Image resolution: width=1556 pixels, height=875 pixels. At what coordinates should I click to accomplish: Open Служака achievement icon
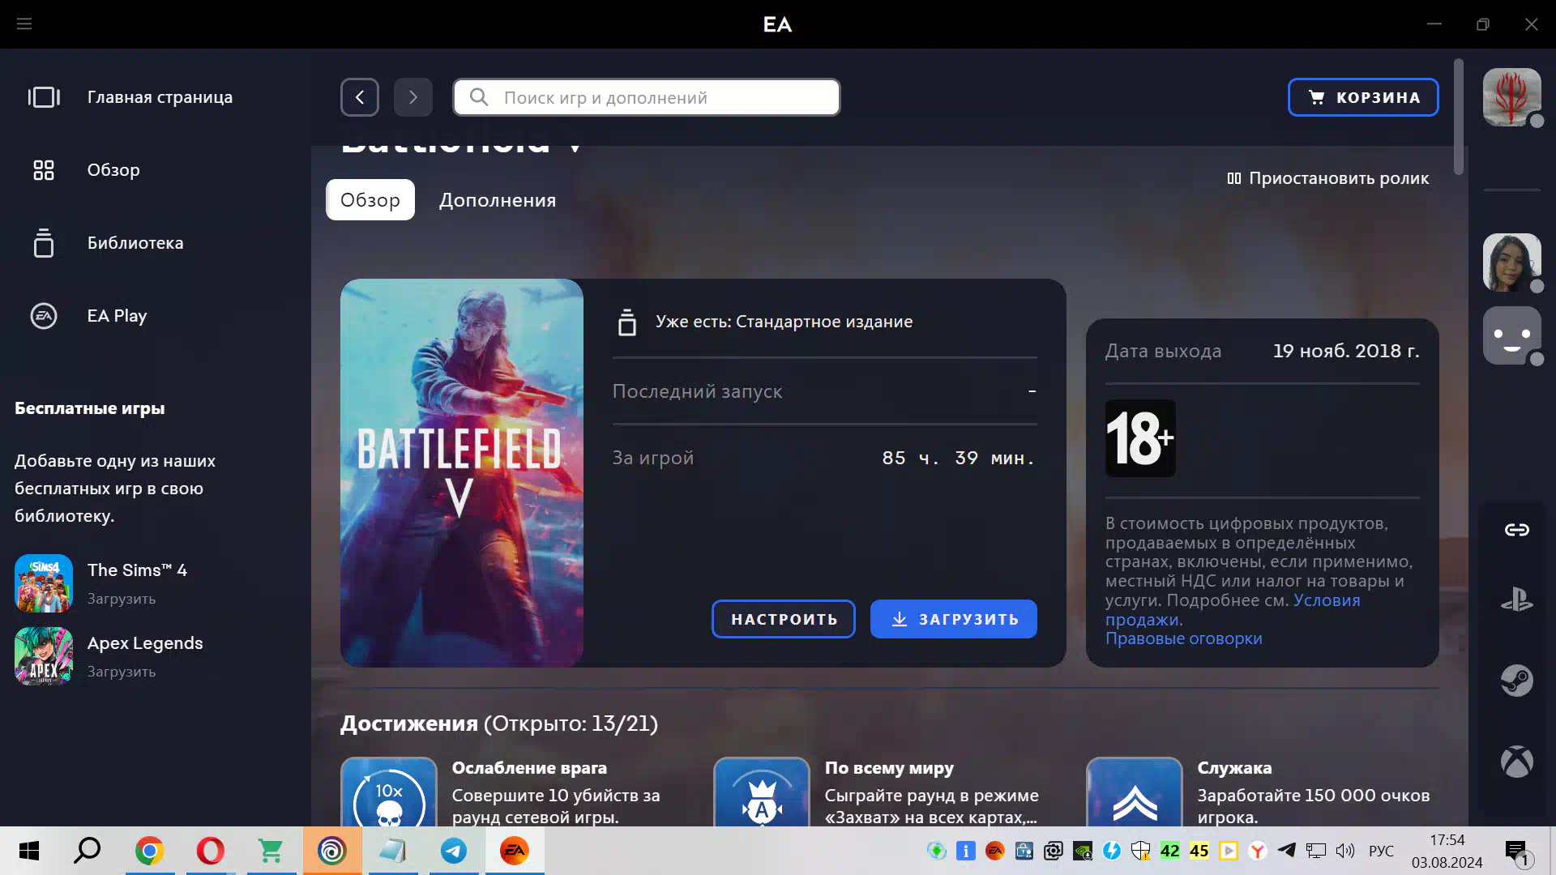[x=1135, y=792]
